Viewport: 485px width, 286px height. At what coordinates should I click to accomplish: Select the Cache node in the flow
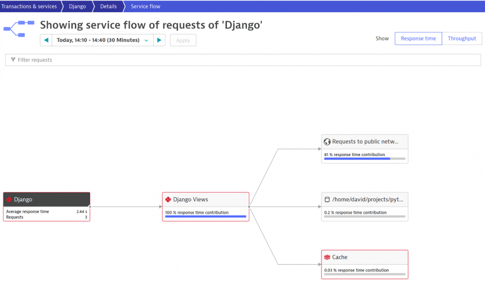pyautogui.click(x=365, y=257)
